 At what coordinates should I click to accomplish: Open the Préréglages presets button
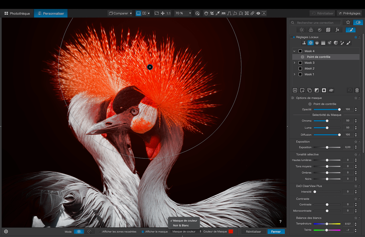[x=349, y=13]
